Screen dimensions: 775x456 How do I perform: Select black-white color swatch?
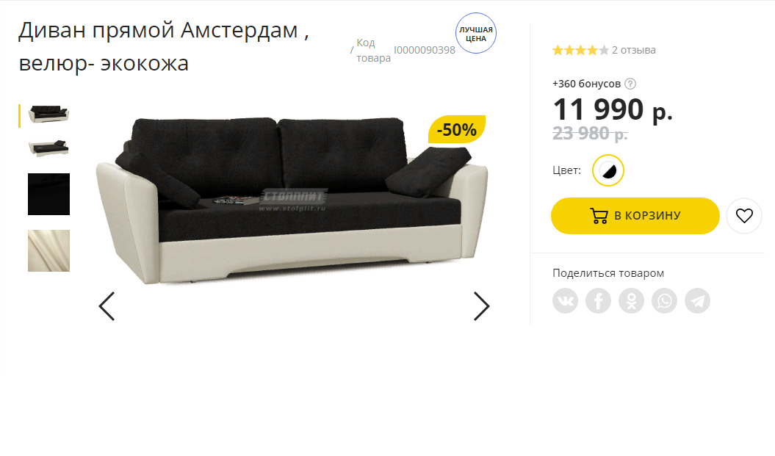pos(608,170)
